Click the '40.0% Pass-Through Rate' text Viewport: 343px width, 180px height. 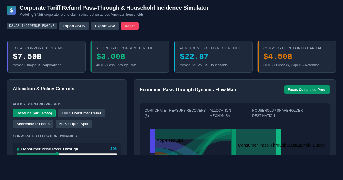point(116,65)
